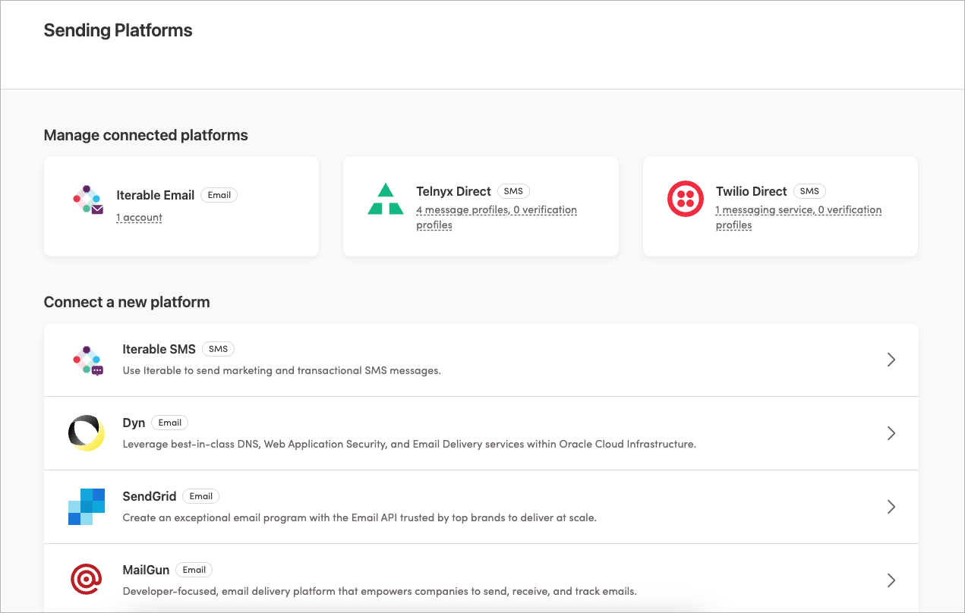This screenshot has height=613, width=965.
Task: Select the SendGrid platform name
Action: [x=150, y=496]
